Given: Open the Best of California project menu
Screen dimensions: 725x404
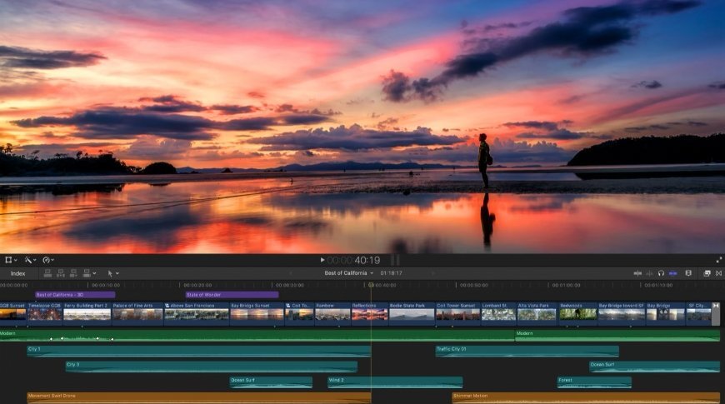Looking at the screenshot, I should click(x=348, y=273).
